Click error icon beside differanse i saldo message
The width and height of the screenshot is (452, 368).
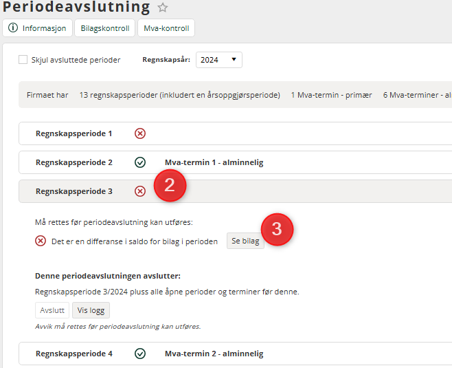coord(41,241)
